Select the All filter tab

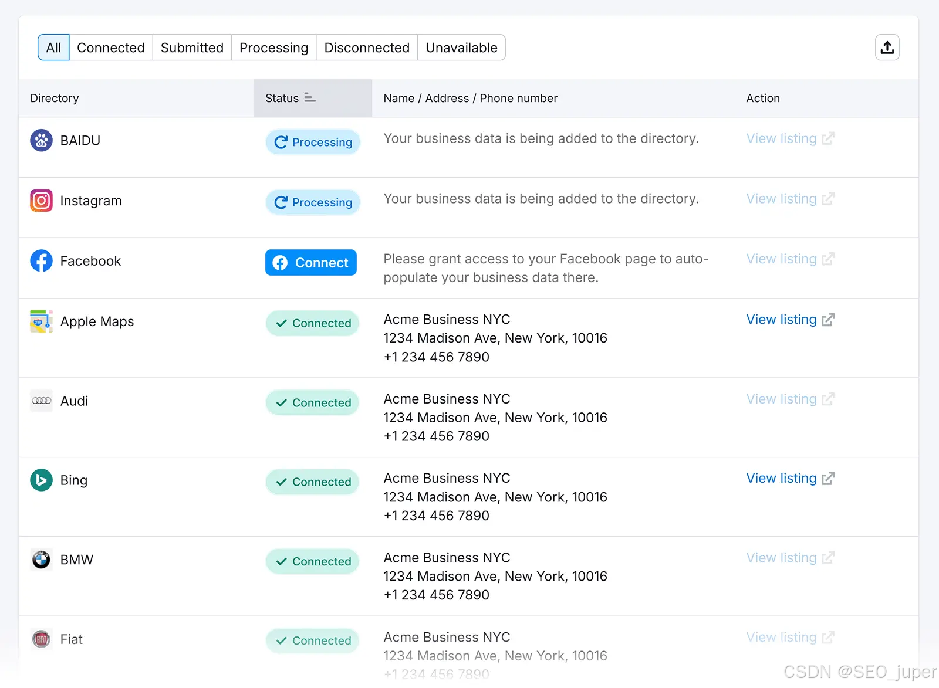click(53, 48)
